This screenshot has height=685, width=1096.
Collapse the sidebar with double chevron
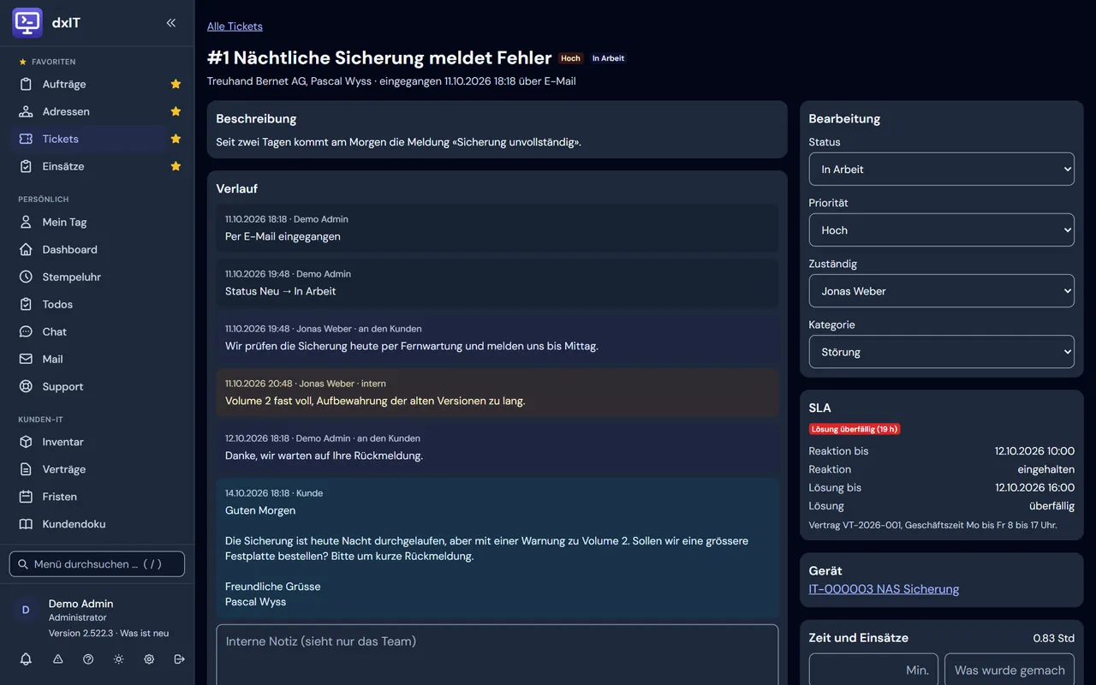[x=171, y=23]
